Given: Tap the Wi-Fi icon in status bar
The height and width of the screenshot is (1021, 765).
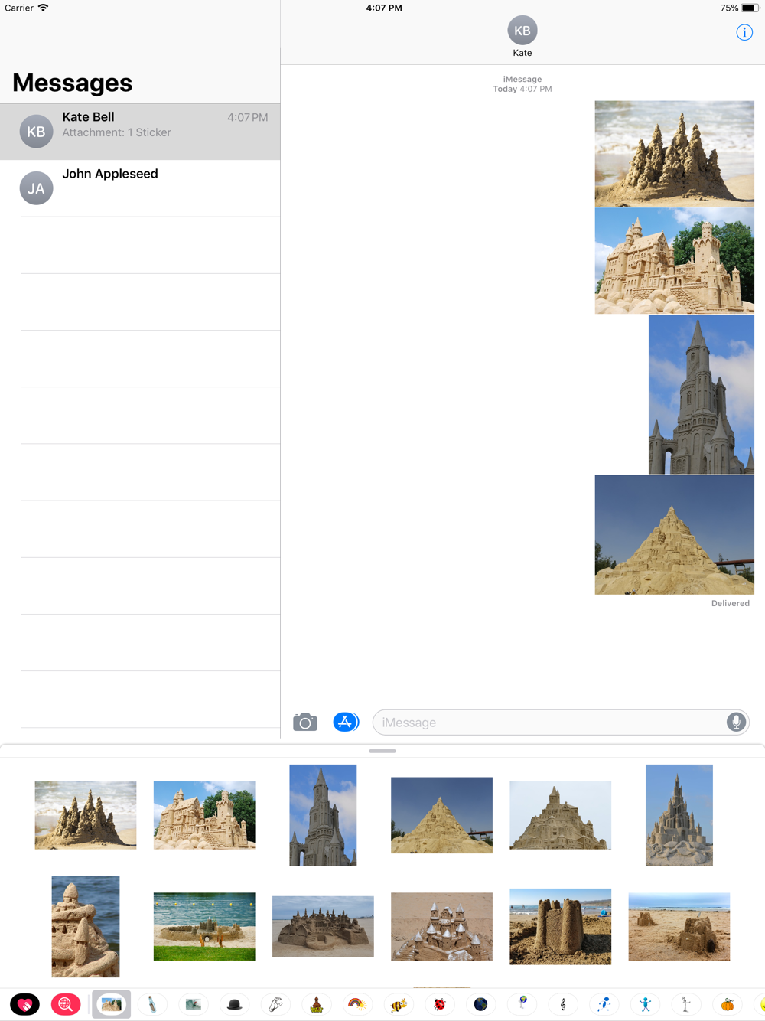Looking at the screenshot, I should (x=44, y=8).
